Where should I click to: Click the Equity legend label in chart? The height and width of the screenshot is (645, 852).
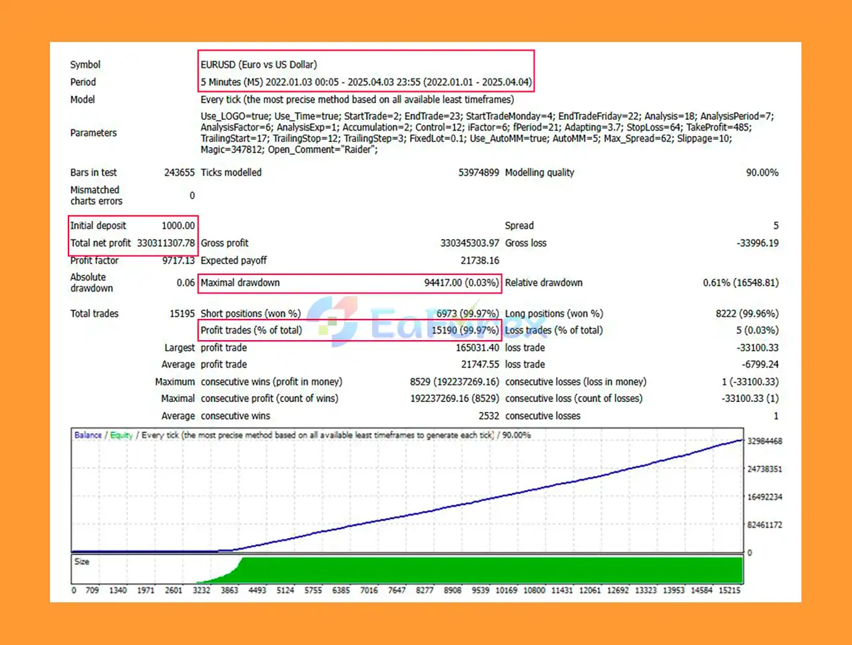tap(121, 435)
